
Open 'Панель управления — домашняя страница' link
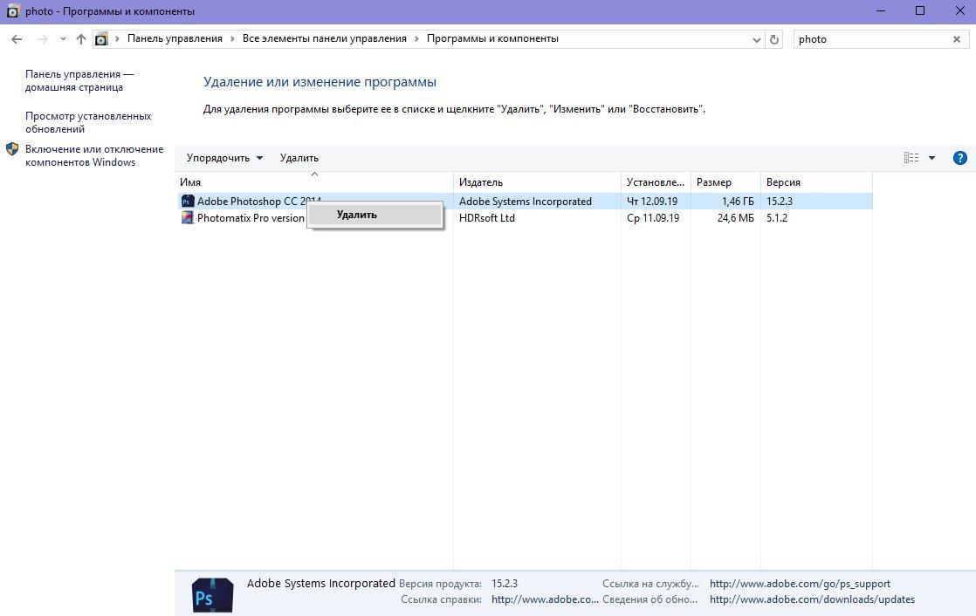click(x=79, y=81)
